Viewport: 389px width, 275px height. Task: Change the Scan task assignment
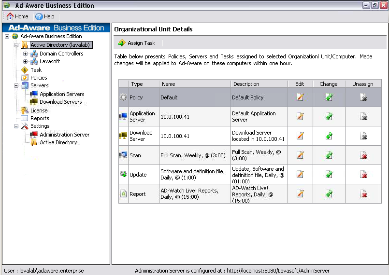pyautogui.click(x=329, y=155)
